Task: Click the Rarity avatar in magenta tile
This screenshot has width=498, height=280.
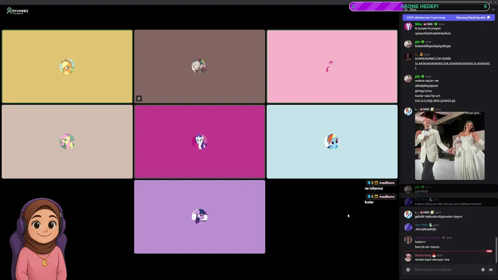Action: click(200, 142)
